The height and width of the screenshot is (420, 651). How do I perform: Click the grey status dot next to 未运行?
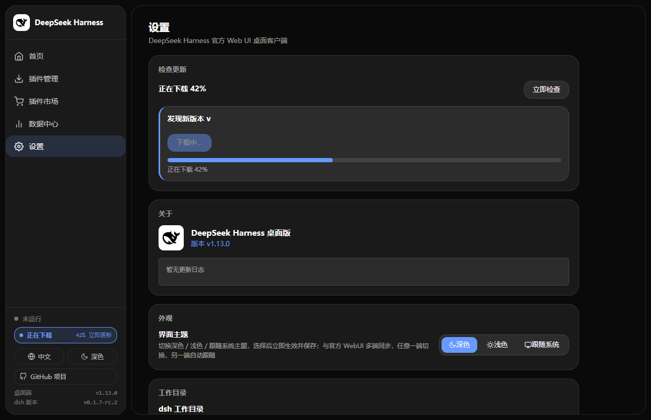16,319
